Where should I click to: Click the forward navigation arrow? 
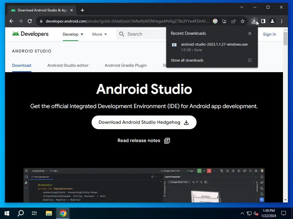pos(21,21)
